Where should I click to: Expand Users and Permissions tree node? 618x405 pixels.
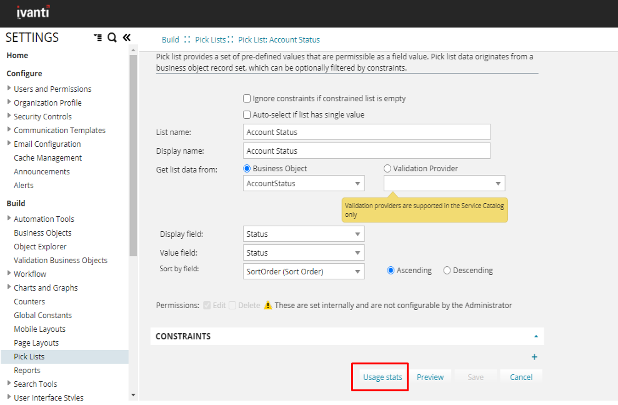click(x=9, y=89)
